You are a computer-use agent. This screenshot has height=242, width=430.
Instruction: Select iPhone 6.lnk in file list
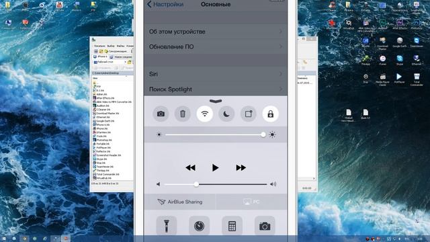101,125
